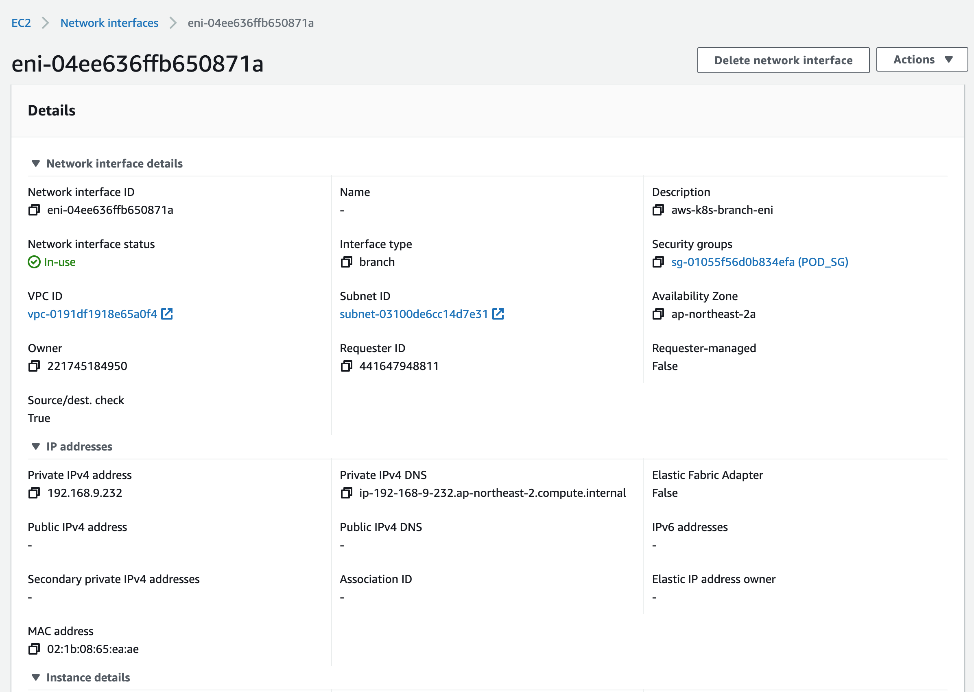Copy the Private IPv4 address
The height and width of the screenshot is (692, 974).
(x=34, y=493)
